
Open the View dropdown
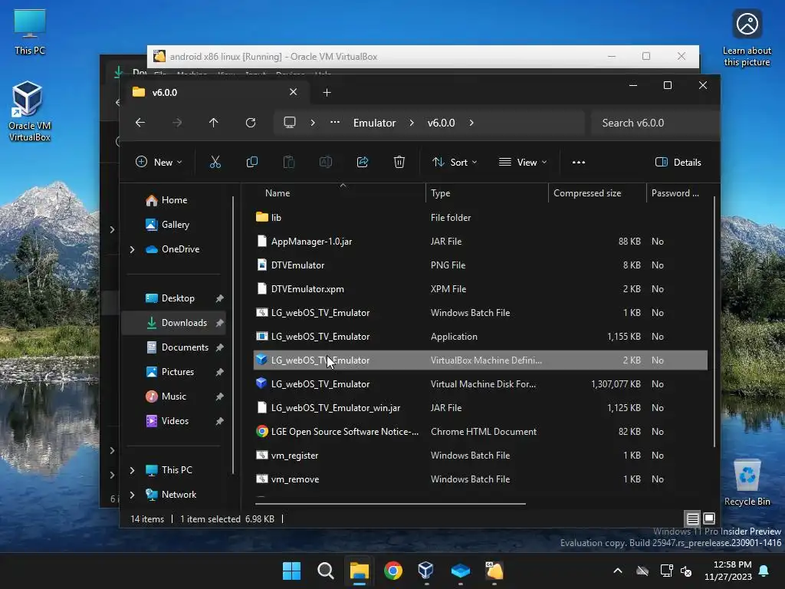click(523, 162)
